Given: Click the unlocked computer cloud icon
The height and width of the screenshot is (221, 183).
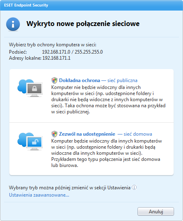Looking at the screenshot, I should click(30, 141).
